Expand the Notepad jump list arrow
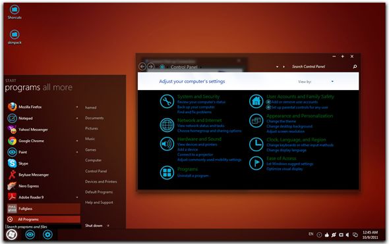Viewport: 389px width, 244px height. (x=77, y=118)
